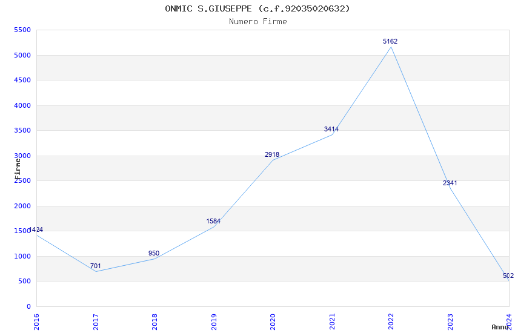Viewport: 515px width, 333px height.
Task: Select data label 3414 for 2021
Action: (x=331, y=129)
